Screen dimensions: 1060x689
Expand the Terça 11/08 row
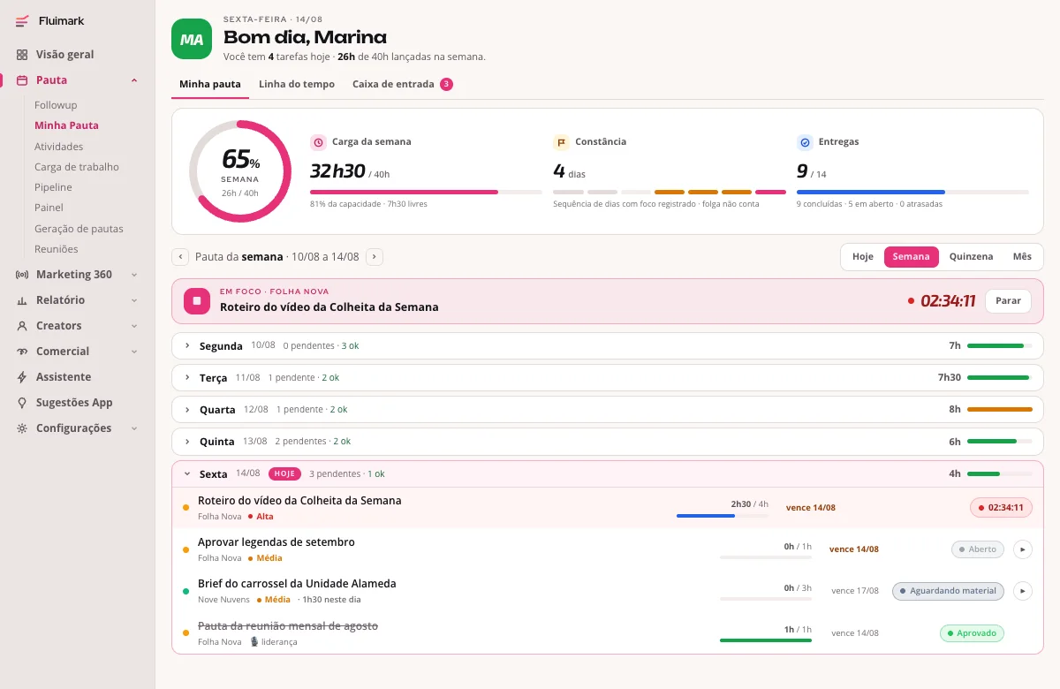click(x=607, y=378)
